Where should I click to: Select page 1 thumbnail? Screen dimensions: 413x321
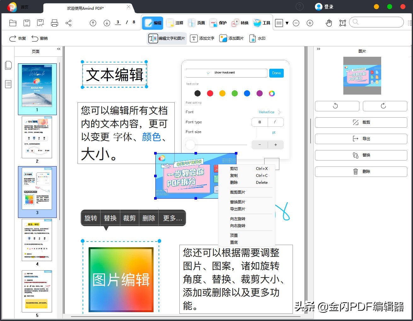click(37, 86)
